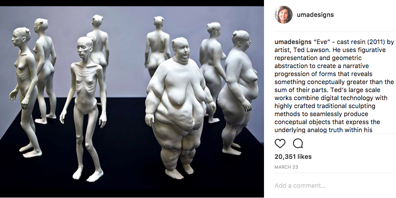Click the emaciated front sculpture in the photo
Viewport: 396px width, 198px height.
84,108
